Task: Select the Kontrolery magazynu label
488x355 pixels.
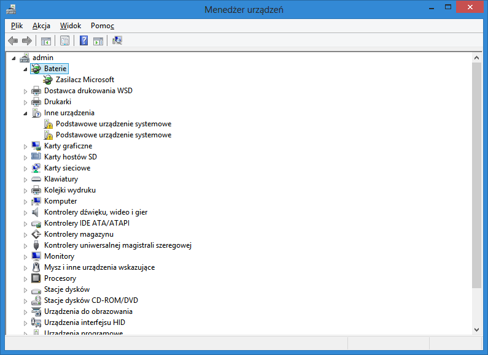Action: (x=79, y=234)
